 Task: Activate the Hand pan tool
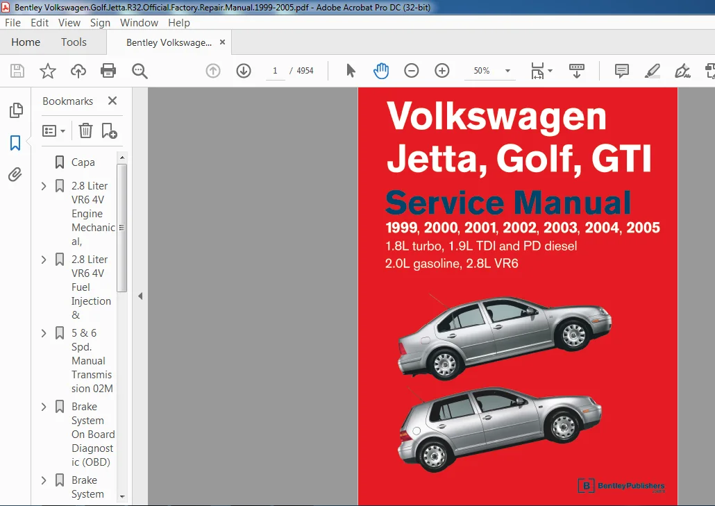[x=381, y=71]
